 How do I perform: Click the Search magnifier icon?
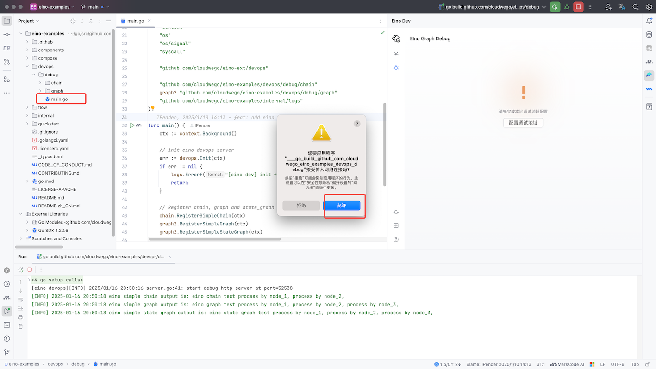636,7
